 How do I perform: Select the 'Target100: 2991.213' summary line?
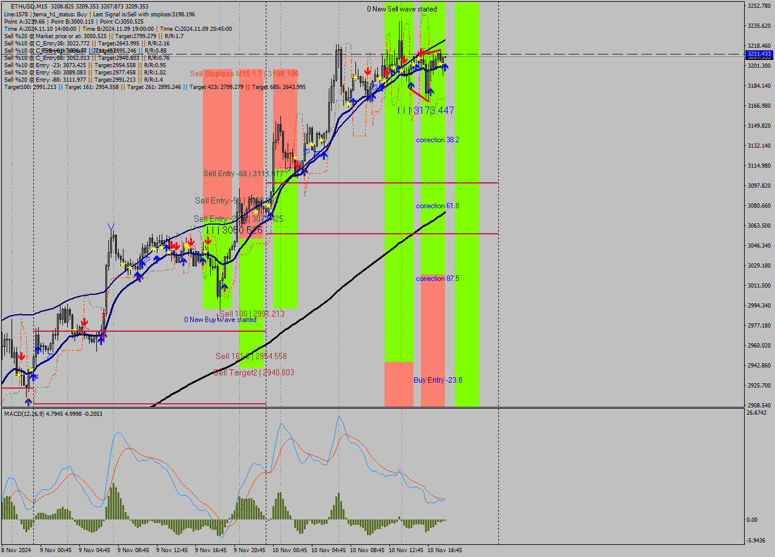point(155,87)
